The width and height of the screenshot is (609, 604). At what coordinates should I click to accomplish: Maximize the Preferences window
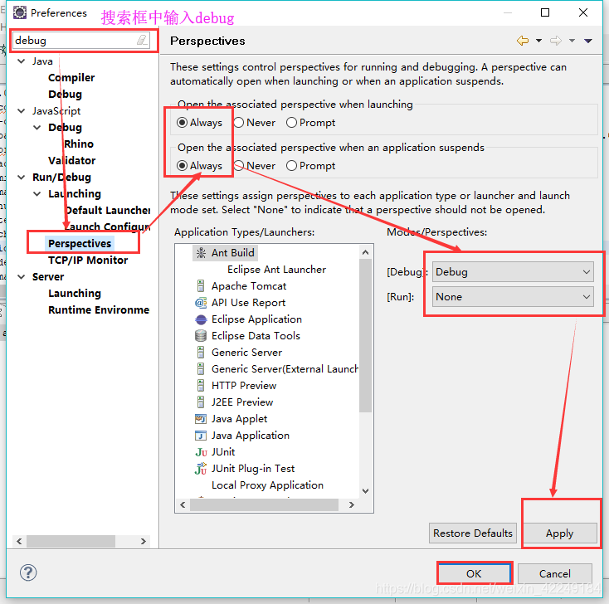[545, 12]
